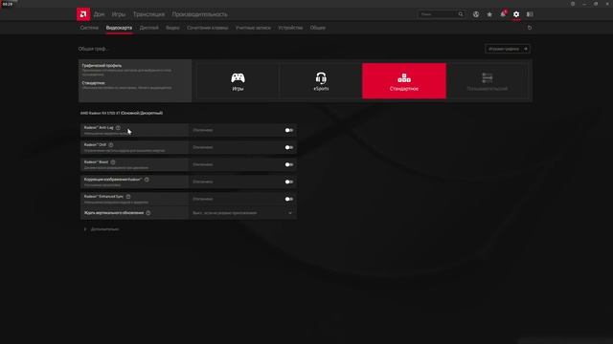Switch to the Сочетания клавиш tab

[x=207, y=28]
